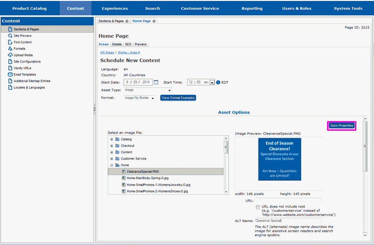This screenshot has height=245, width=374.
Task: Click the Locales & Languages page icon
Action: click(x=10, y=87)
